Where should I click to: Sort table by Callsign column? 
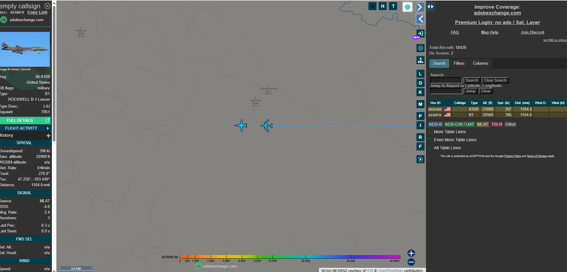tap(460, 103)
